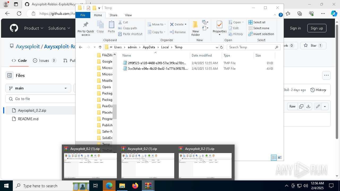Open Microsoft Edge taskbar icon
Viewport: 340px width, 191px height.
click(x=109, y=186)
